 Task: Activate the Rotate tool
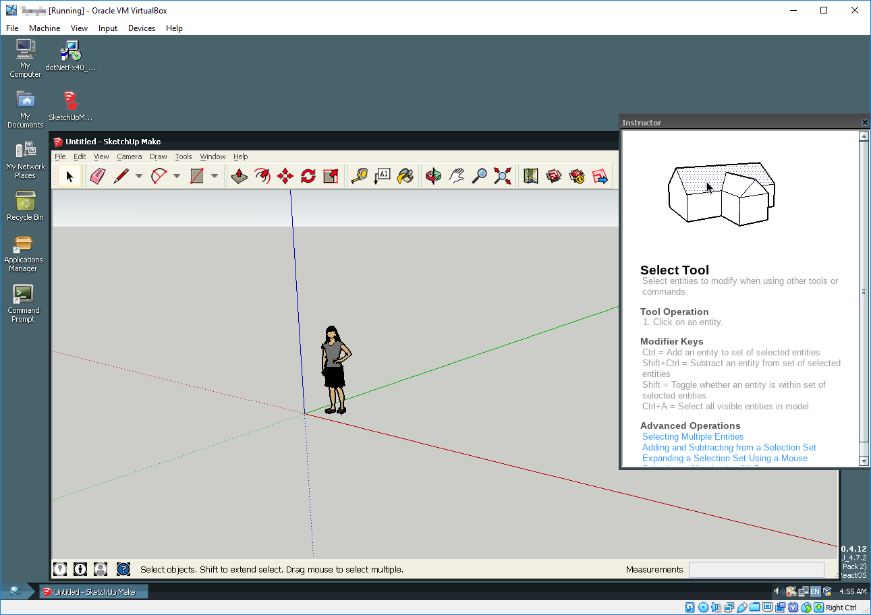(x=308, y=177)
